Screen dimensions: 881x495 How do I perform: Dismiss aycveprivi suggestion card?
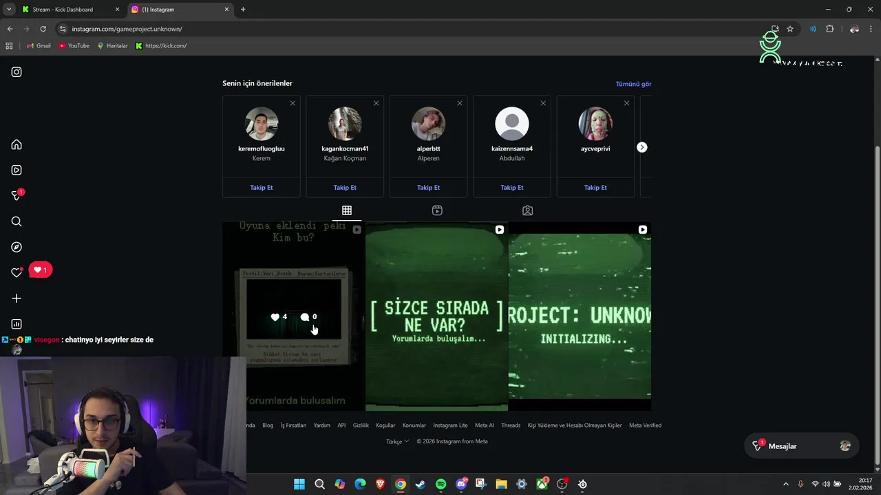pyautogui.click(x=626, y=103)
